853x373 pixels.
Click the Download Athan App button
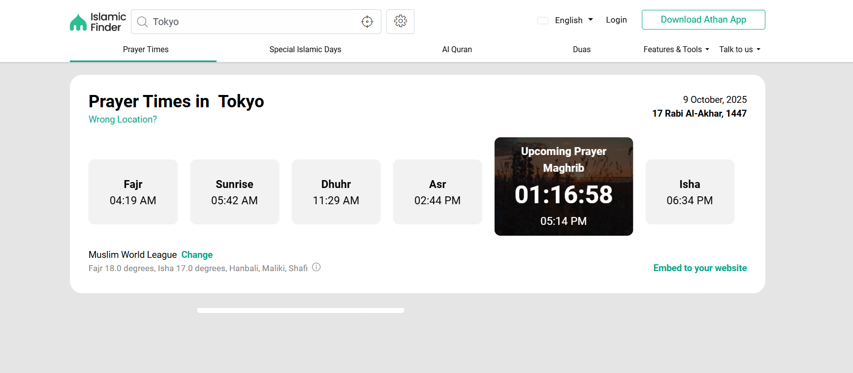pos(703,20)
